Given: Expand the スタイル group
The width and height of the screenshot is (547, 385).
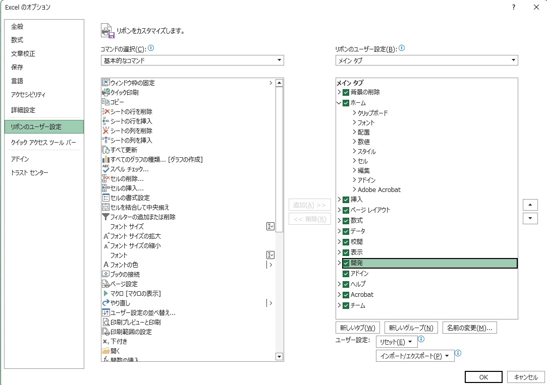Looking at the screenshot, I should (354, 151).
